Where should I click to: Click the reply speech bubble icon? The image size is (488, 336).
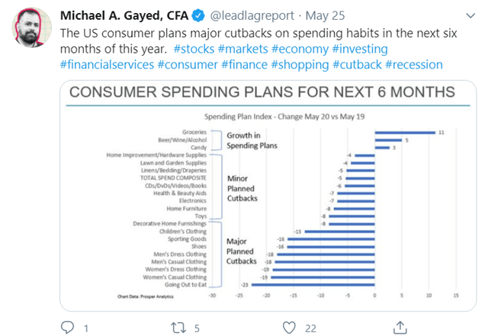[x=67, y=328]
